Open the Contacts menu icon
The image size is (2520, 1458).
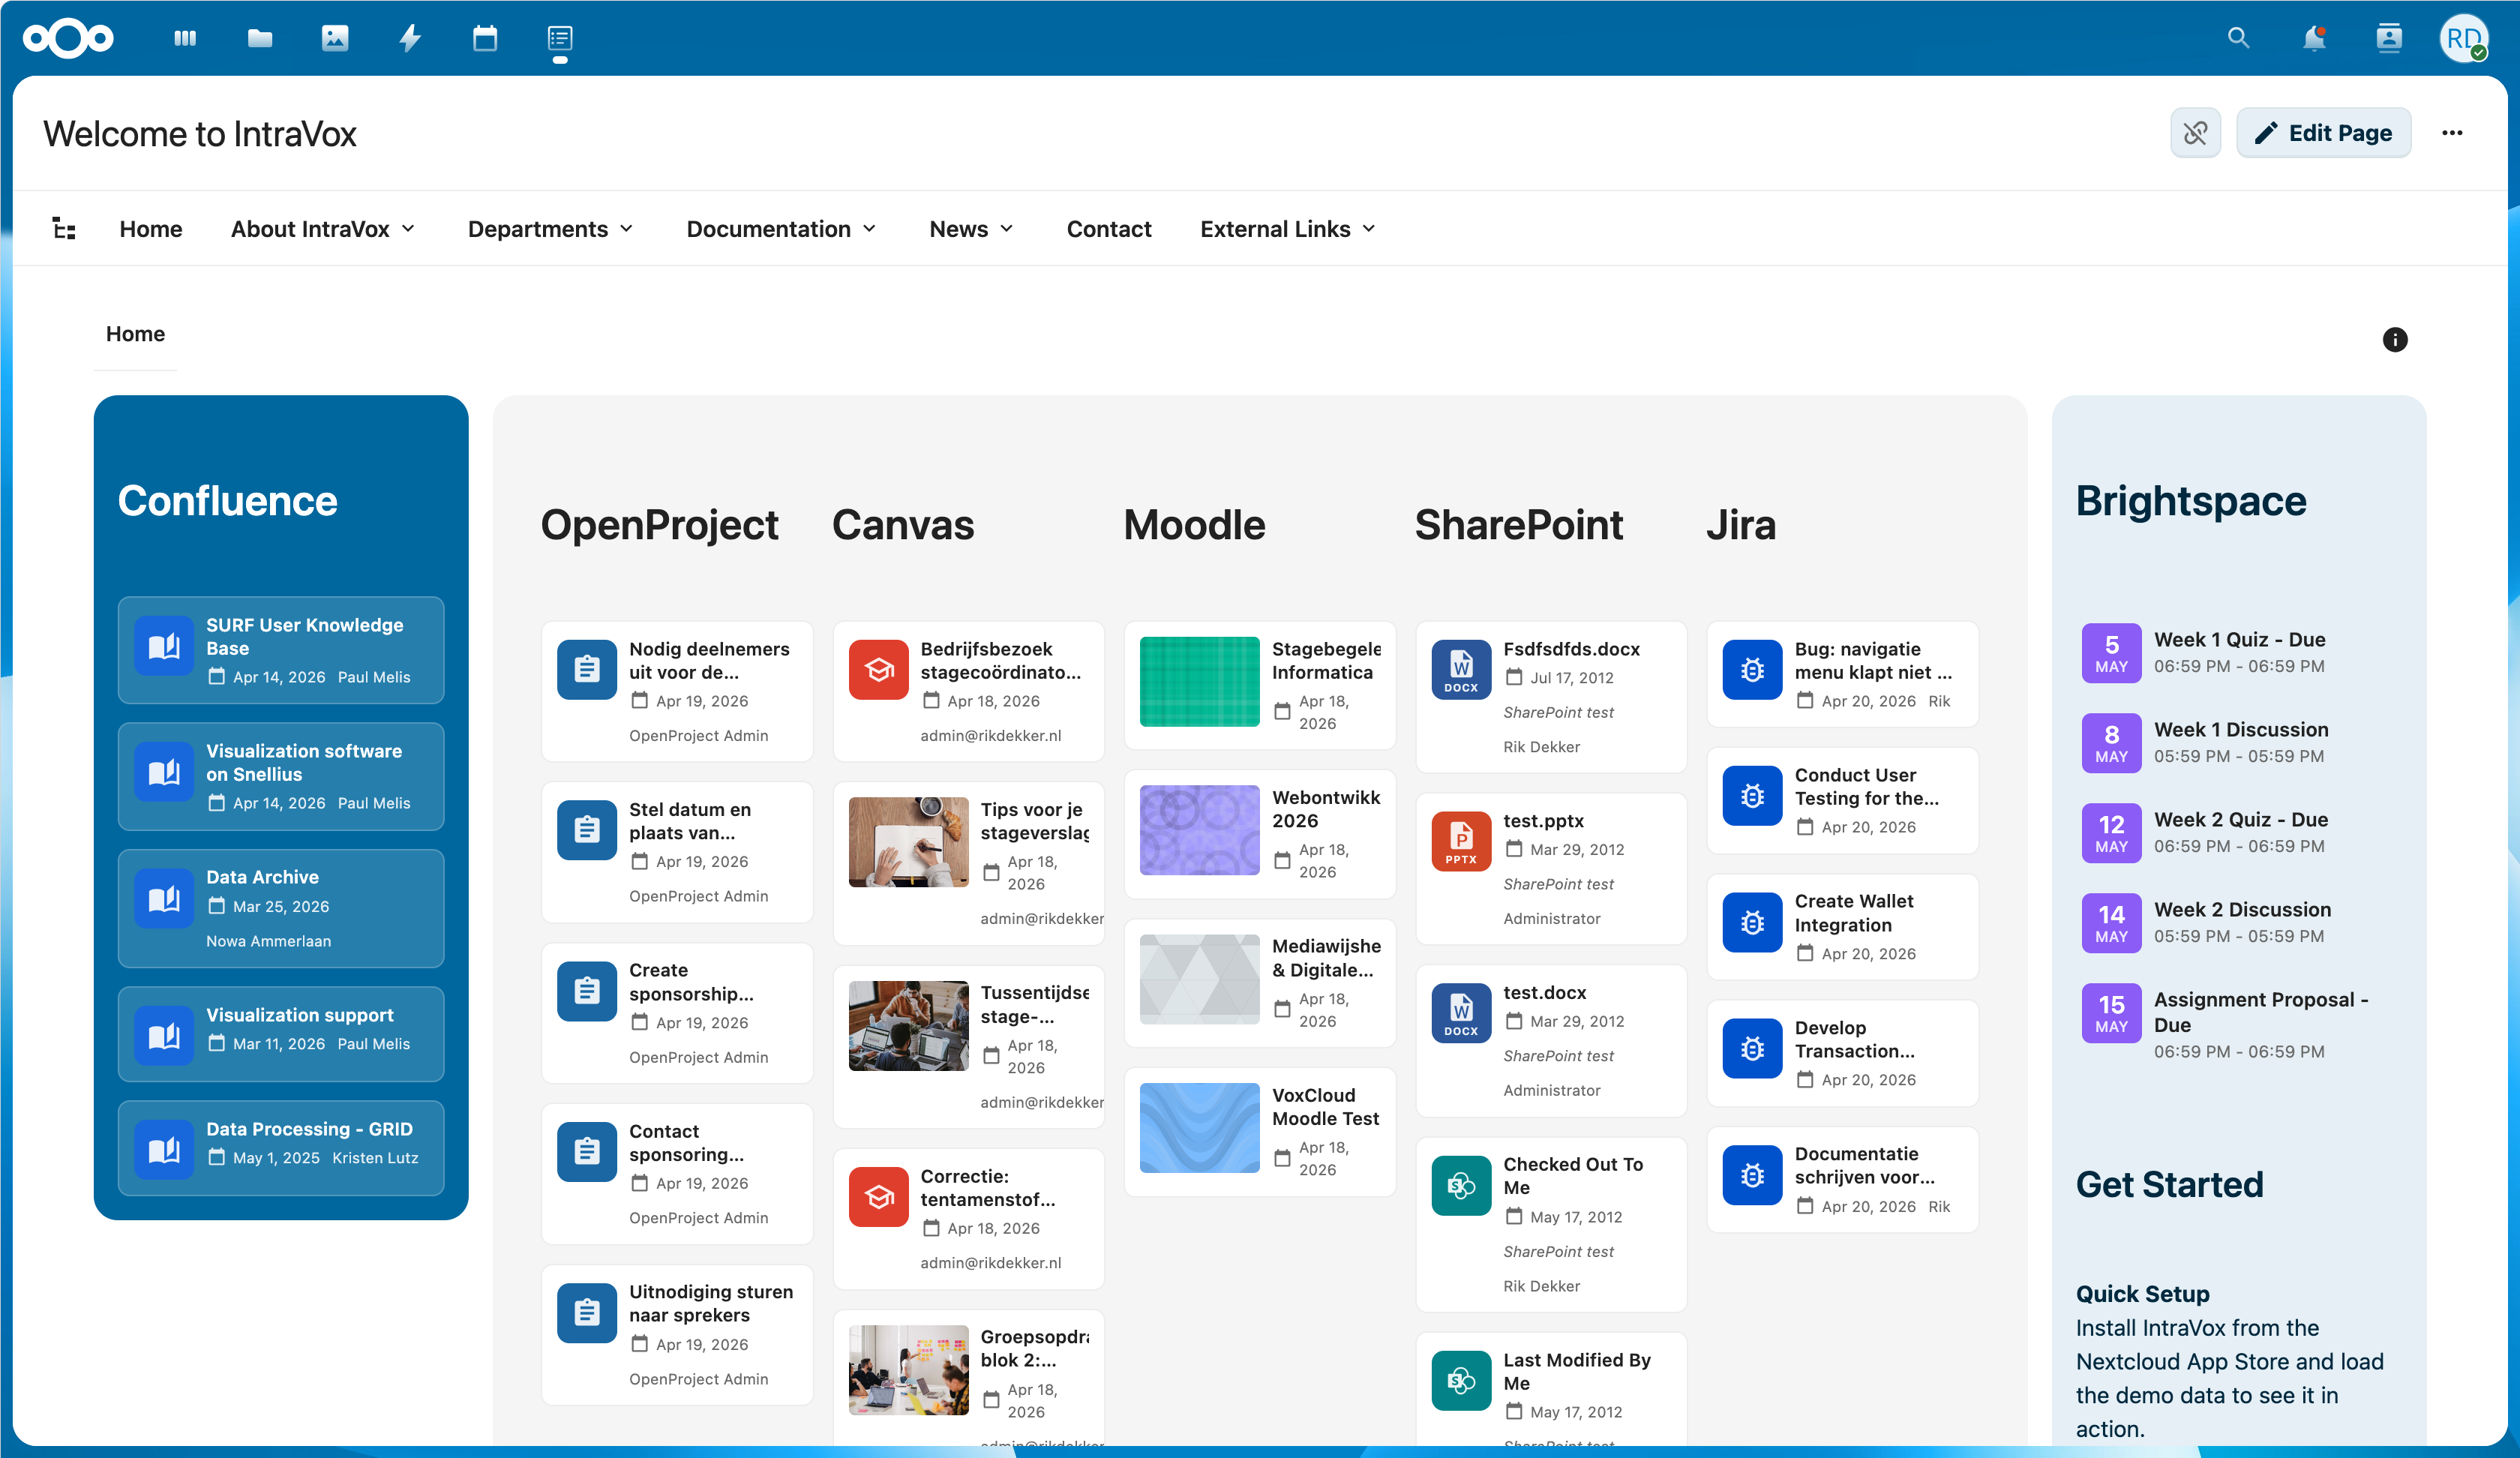[2389, 38]
